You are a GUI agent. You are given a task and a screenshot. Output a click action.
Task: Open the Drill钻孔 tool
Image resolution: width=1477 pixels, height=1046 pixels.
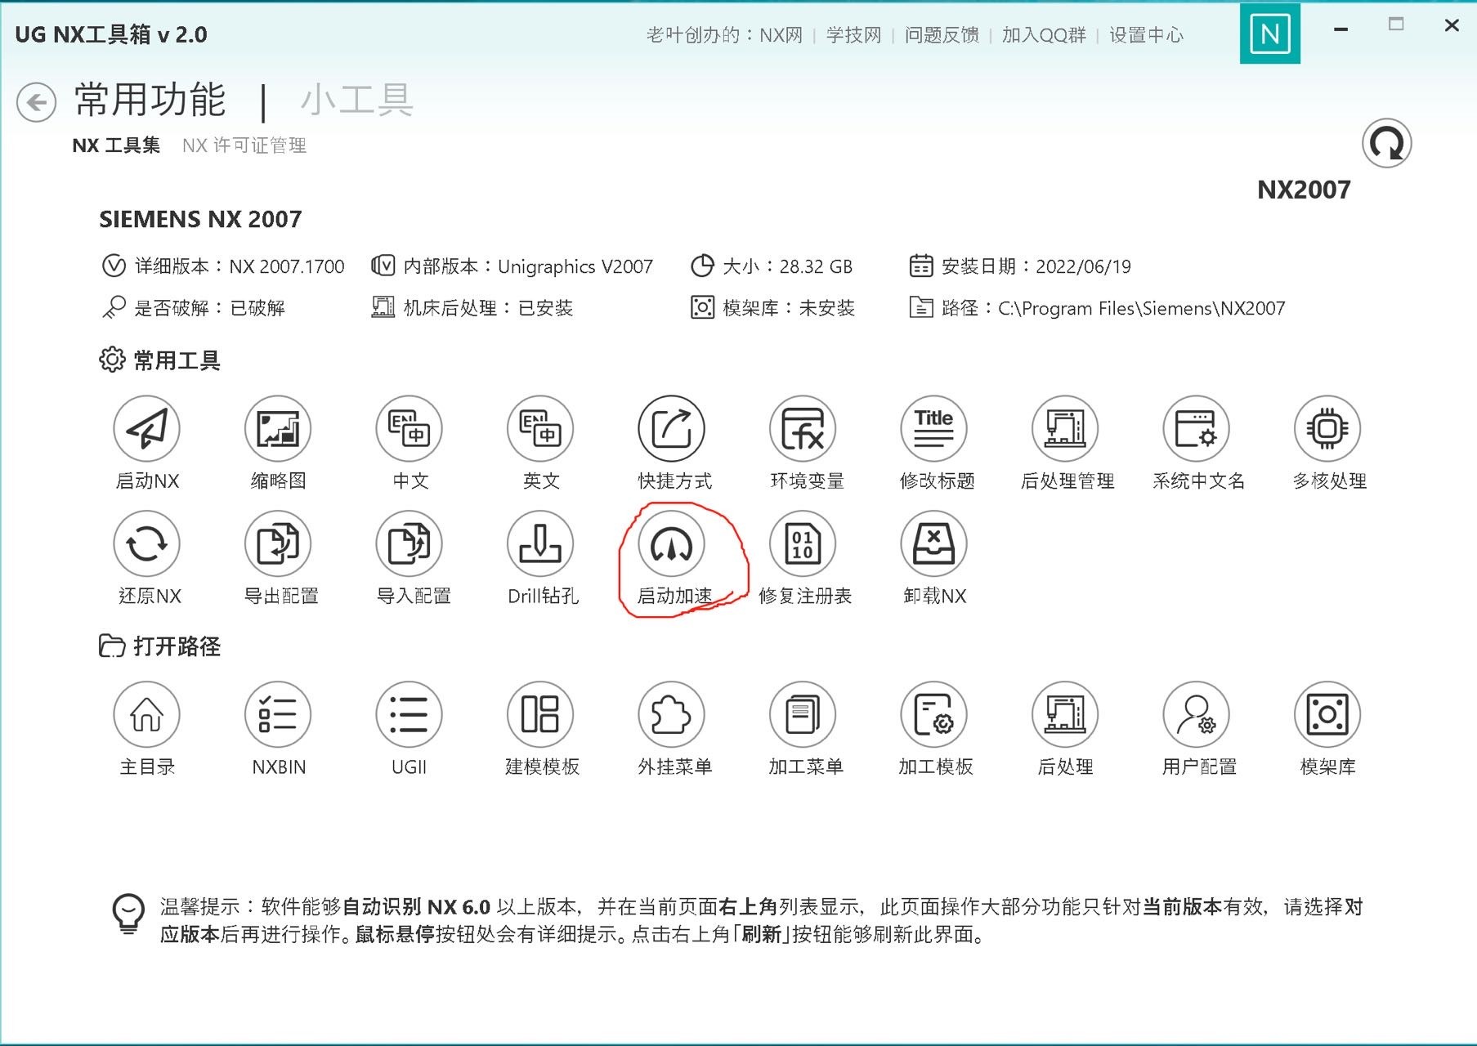pyautogui.click(x=540, y=544)
